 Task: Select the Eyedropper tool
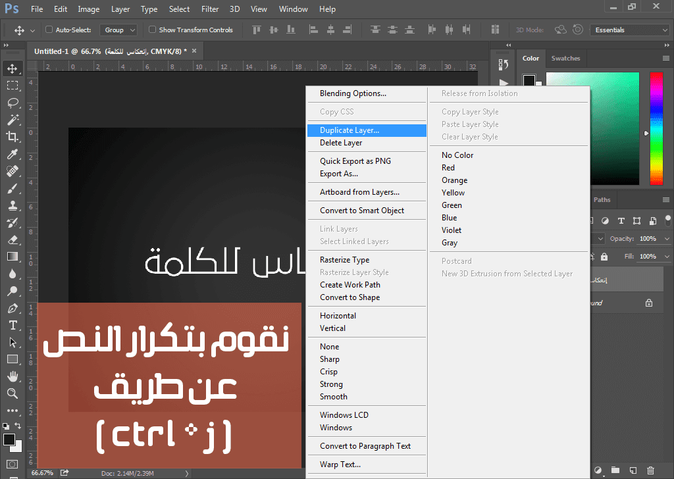[x=13, y=154]
